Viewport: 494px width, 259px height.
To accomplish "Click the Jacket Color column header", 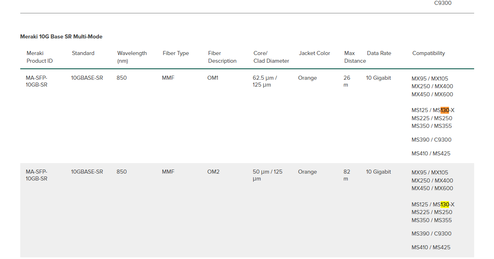I will click(x=314, y=53).
